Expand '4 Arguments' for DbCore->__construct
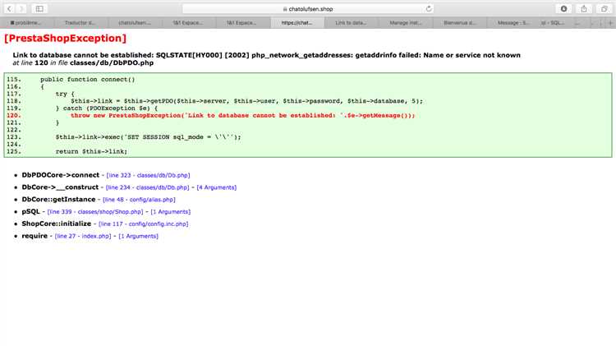The height and width of the screenshot is (346, 616). [217, 187]
